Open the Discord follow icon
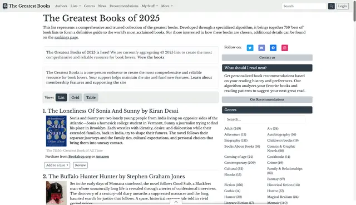Image resolution: width=356 pixels, height=205 pixels. point(261,48)
